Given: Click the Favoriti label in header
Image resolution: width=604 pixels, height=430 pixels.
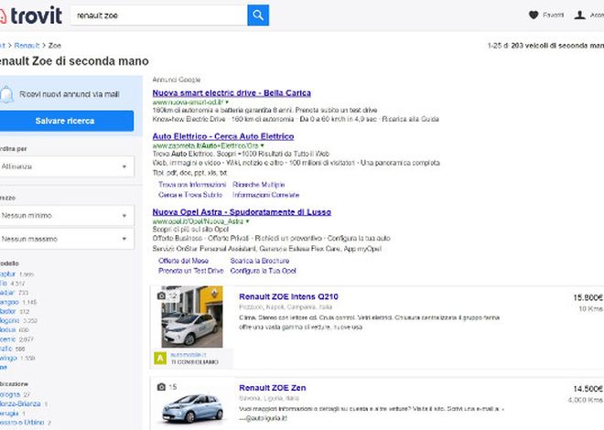Looking at the screenshot, I should [x=553, y=15].
